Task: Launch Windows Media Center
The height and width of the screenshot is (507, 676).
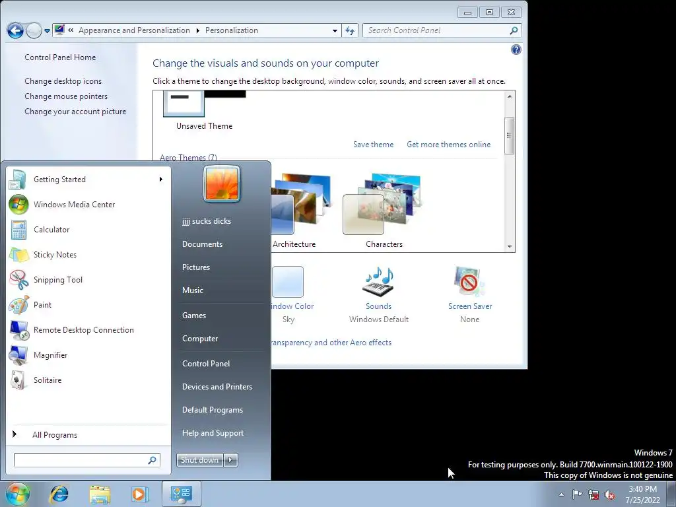Action: click(x=88, y=205)
